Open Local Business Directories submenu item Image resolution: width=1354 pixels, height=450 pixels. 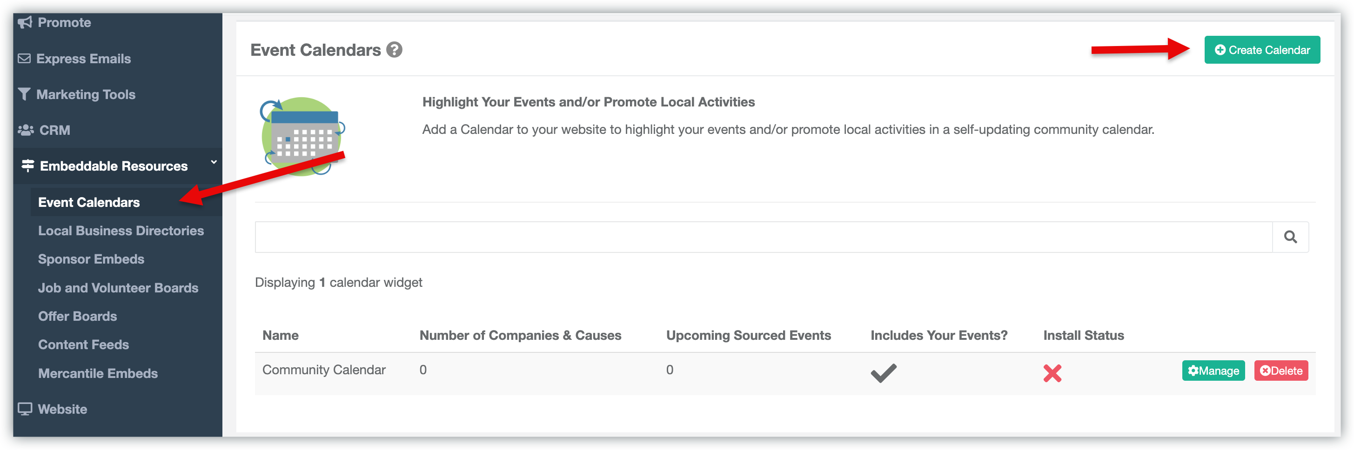[x=121, y=231]
